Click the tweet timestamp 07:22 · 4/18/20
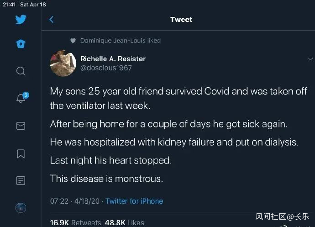 pyautogui.click(x=75, y=201)
